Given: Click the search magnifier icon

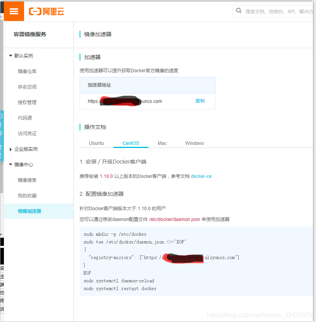Looking at the screenshot, I should pos(239,10).
